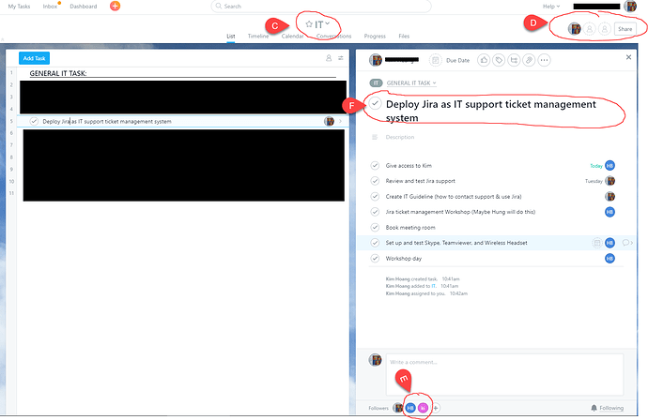Click due date icon on Skype subtask row
Image resolution: width=648 pixels, height=420 pixels.
pyautogui.click(x=597, y=243)
